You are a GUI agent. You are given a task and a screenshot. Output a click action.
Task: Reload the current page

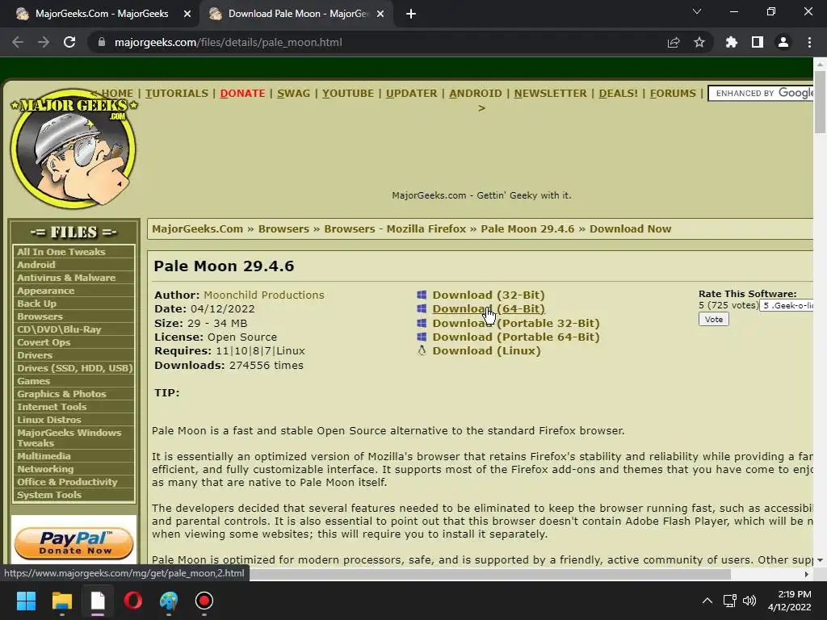69,42
